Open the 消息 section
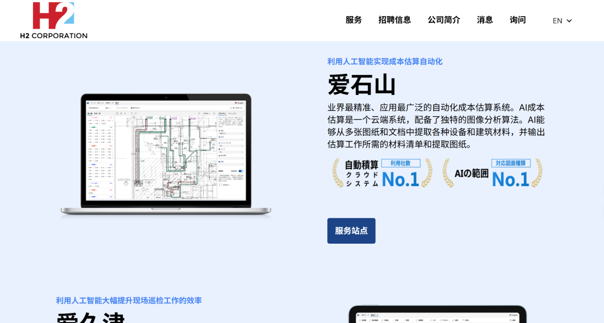The image size is (604, 323). 484,20
